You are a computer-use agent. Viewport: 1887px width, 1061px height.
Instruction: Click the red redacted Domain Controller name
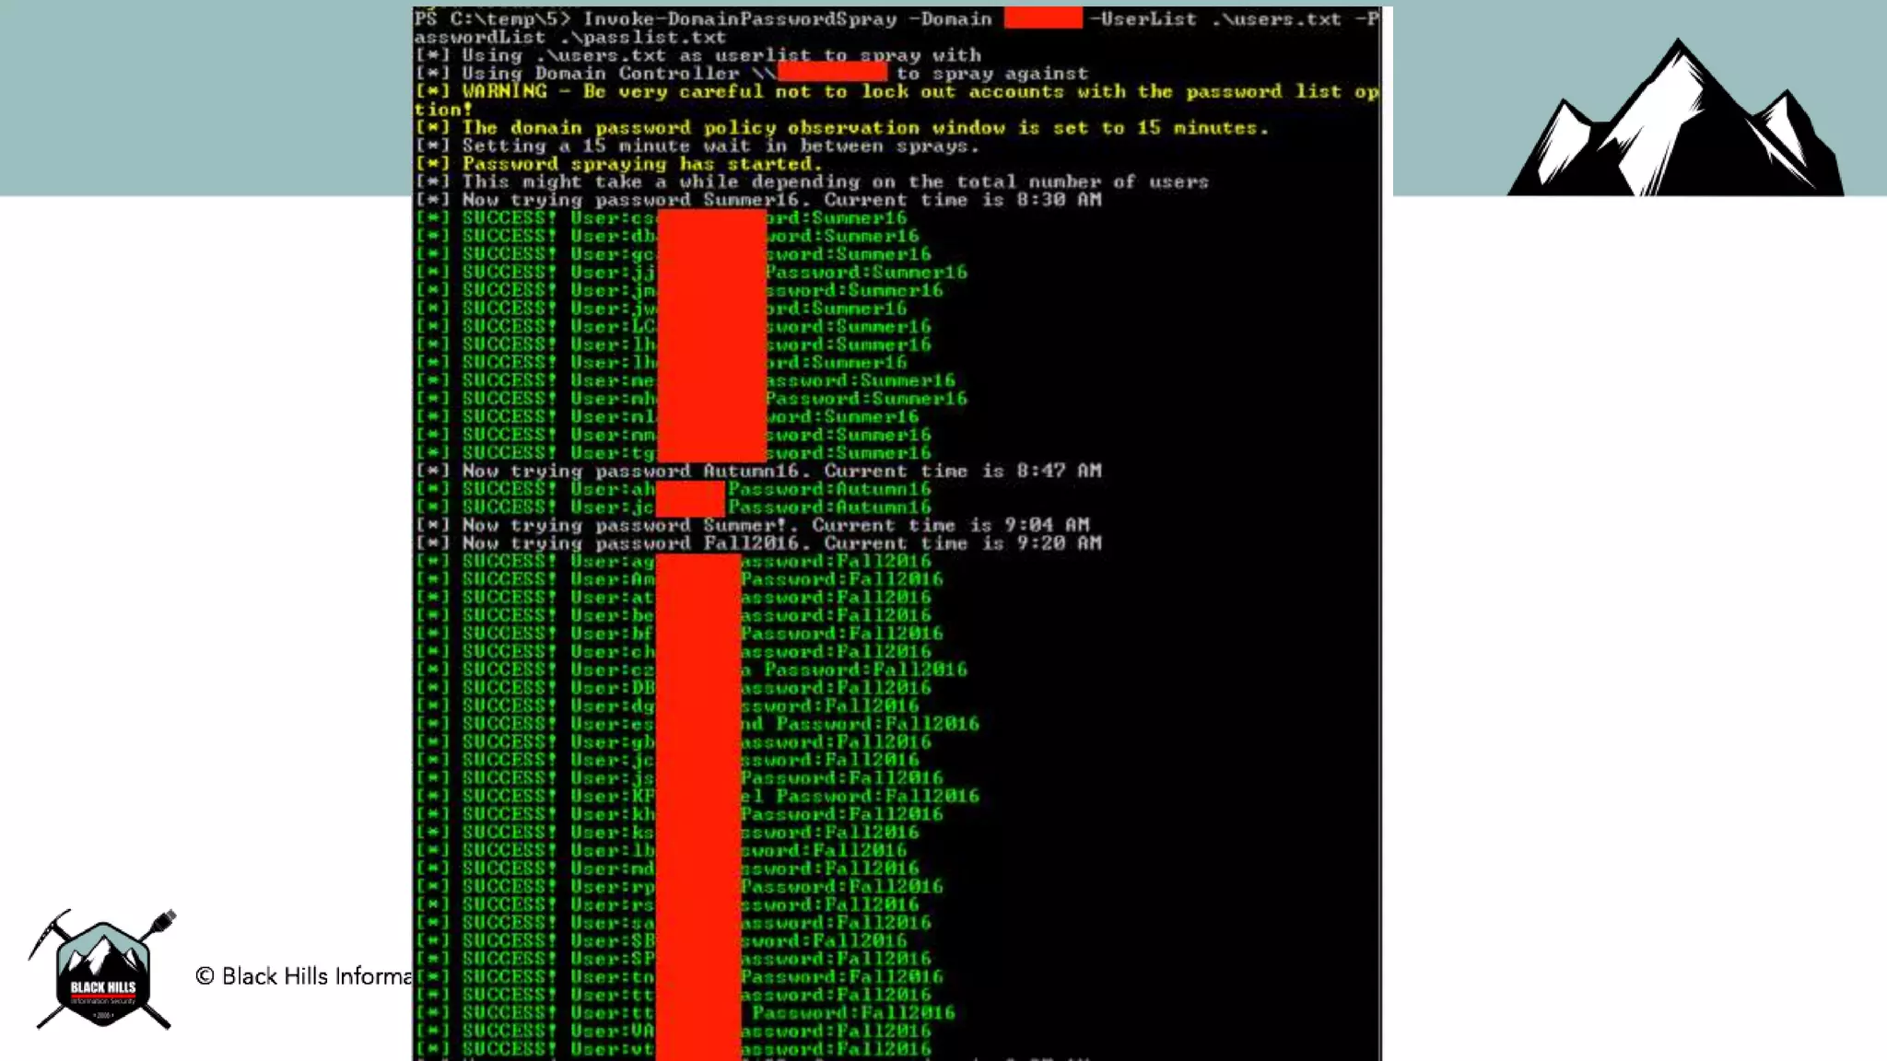tap(831, 73)
